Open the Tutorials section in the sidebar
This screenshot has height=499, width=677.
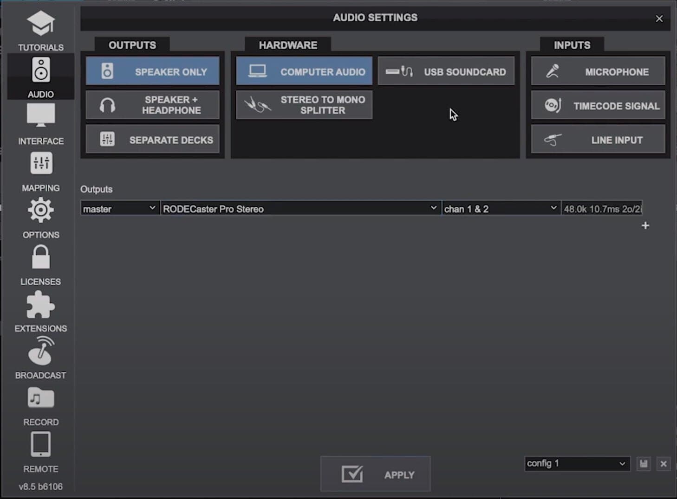tap(41, 28)
